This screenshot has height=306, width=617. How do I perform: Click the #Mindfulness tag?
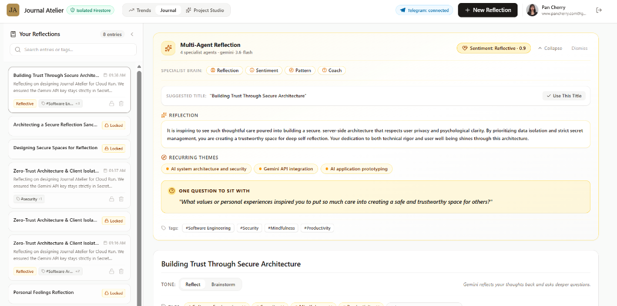(x=281, y=228)
